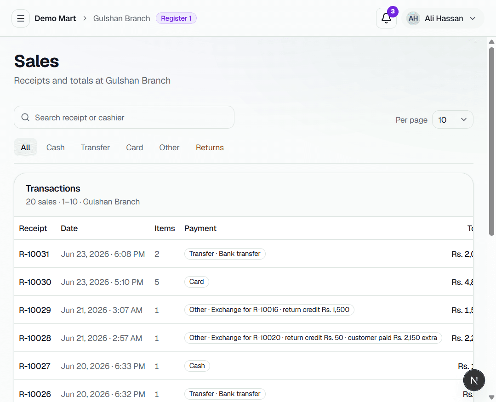Switch to the Returns tab

(210, 147)
